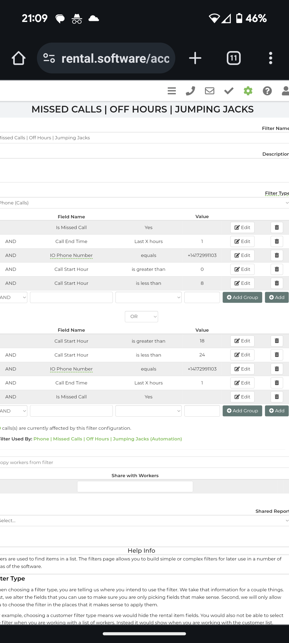
Task: Tap the site settings icon in address bar
Action: (x=49, y=58)
